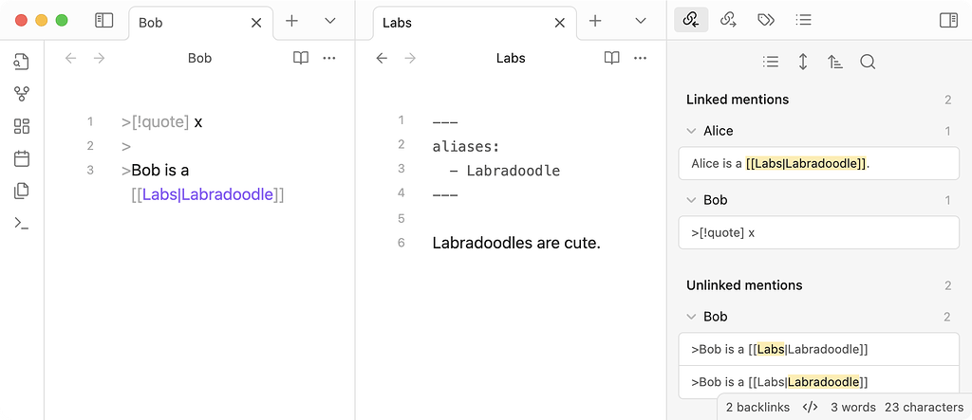Show search filter in backlinks pane
972x420 pixels.
[x=868, y=62]
